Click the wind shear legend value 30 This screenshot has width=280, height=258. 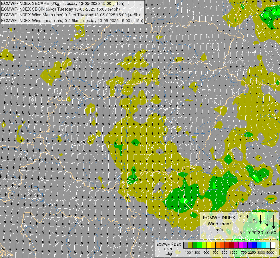tap(261, 232)
